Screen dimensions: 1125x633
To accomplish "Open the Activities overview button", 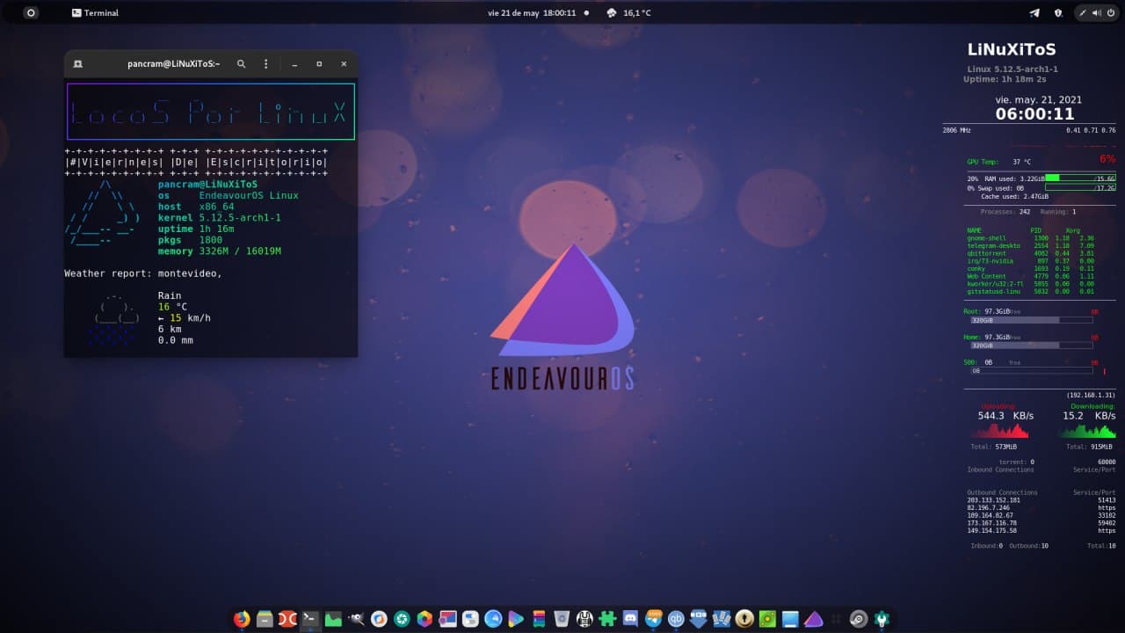I will 31,13.
